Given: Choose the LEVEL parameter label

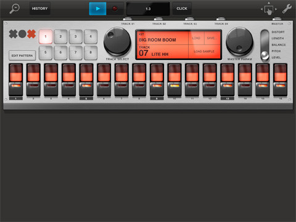Looking at the screenshot, I should point(276,57).
